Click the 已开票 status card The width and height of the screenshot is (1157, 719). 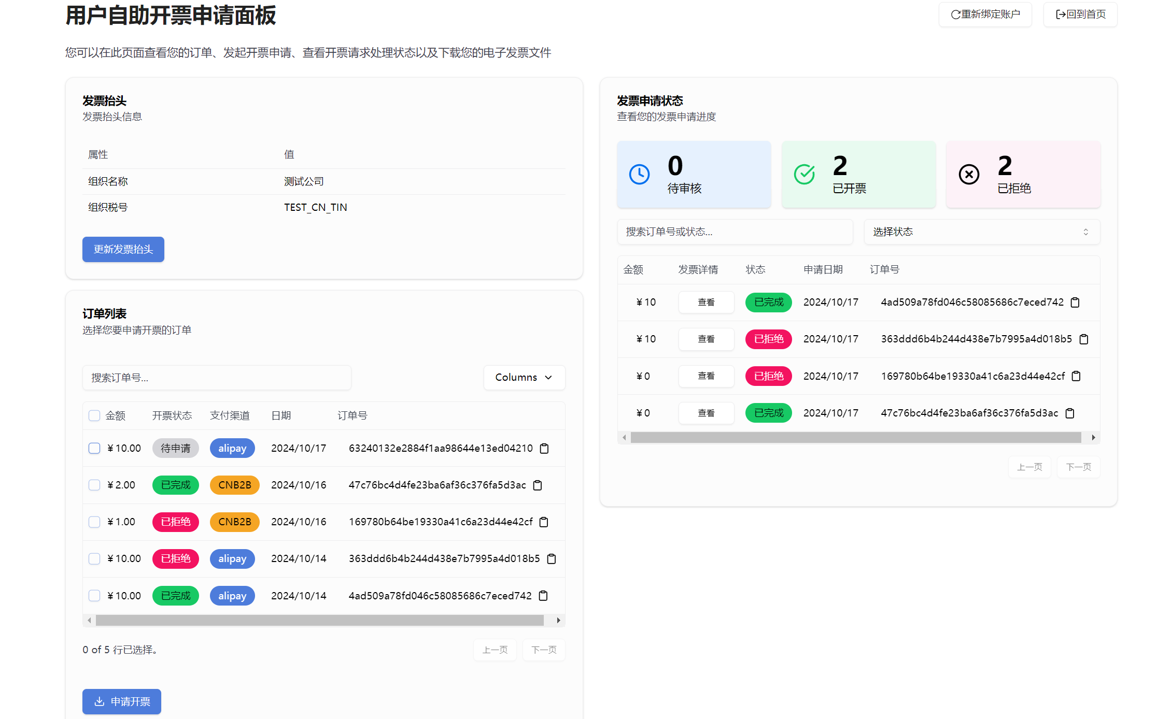(859, 175)
